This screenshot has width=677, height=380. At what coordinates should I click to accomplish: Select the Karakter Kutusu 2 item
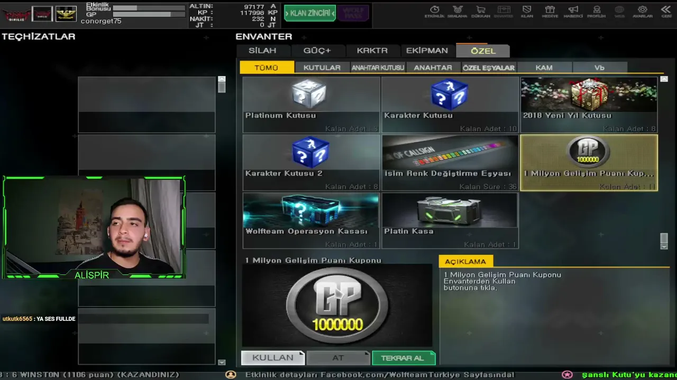pyautogui.click(x=311, y=163)
